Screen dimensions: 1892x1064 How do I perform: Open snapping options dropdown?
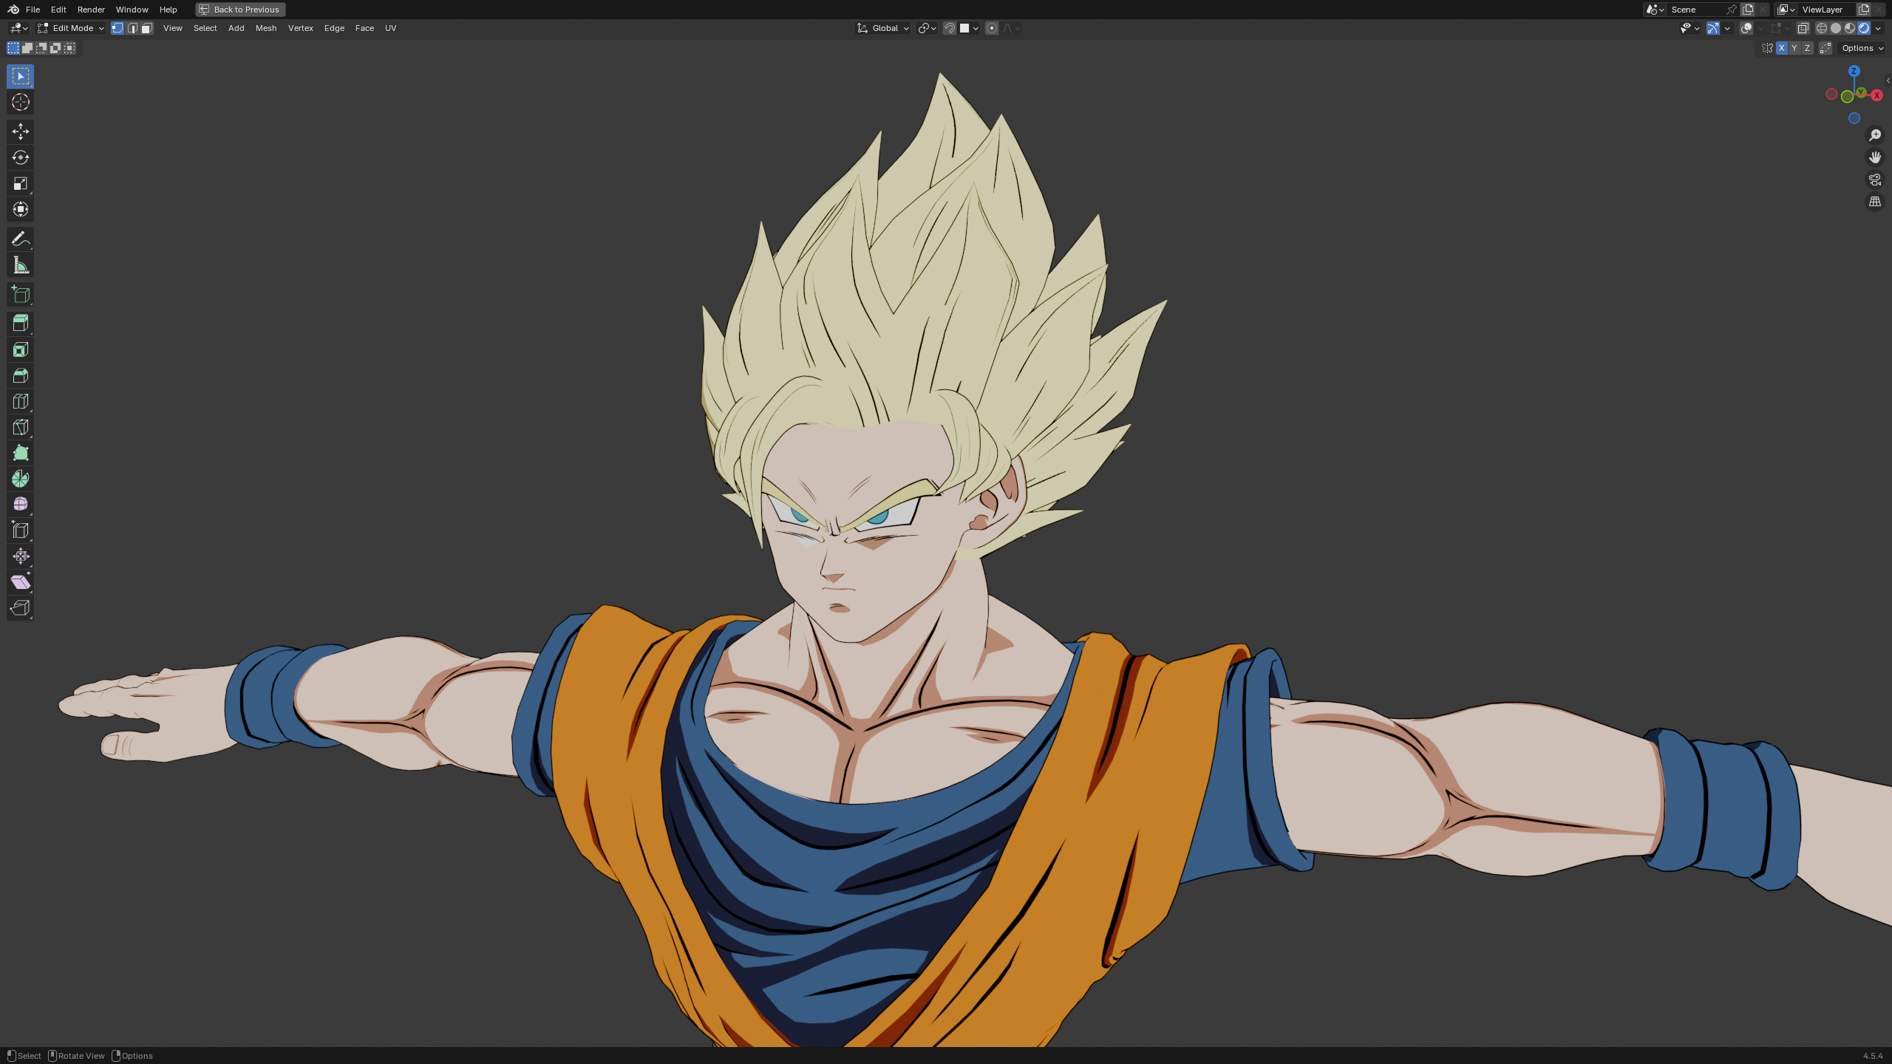click(970, 28)
